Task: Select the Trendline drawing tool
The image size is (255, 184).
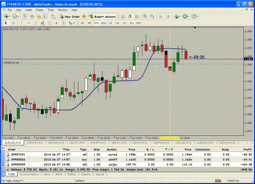Action: pos(35,23)
